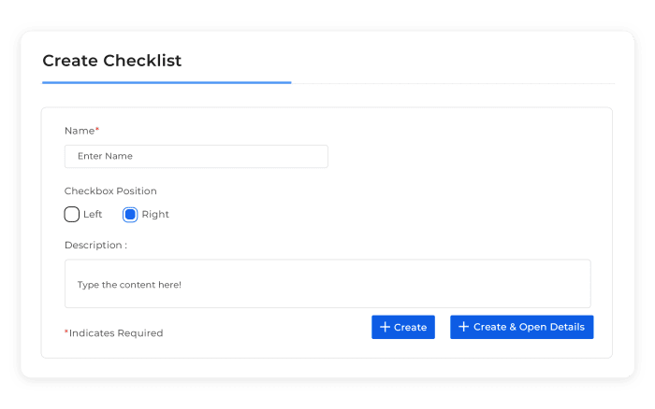The width and height of the screenshot is (655, 409).
Task: Click the red asterisk beside Name
Action: coord(97,129)
